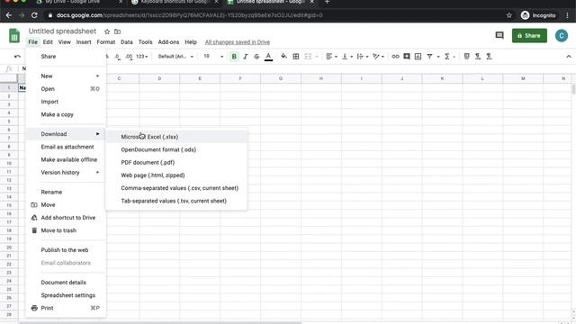Click the Incognito profile indicator
The image size is (576, 324).
[538, 15]
